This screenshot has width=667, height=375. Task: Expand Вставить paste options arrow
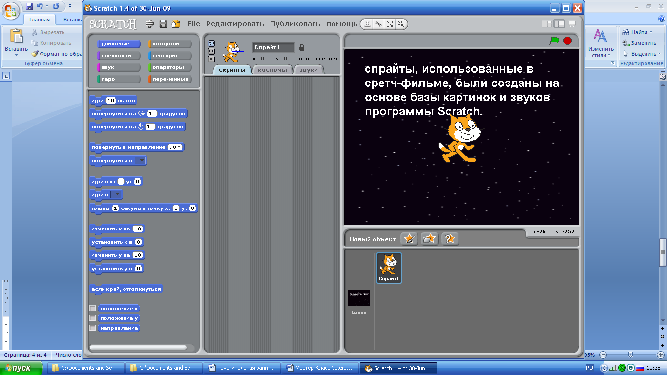point(17,55)
